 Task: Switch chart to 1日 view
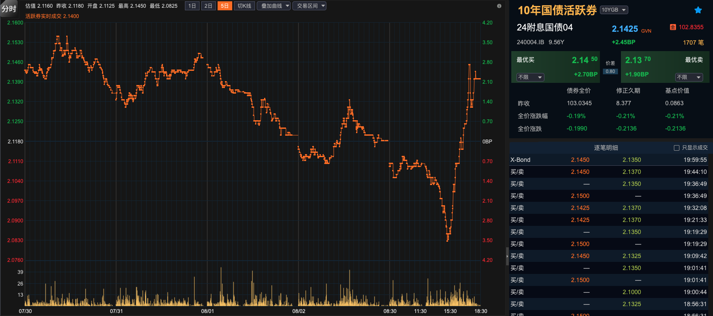(x=192, y=6)
